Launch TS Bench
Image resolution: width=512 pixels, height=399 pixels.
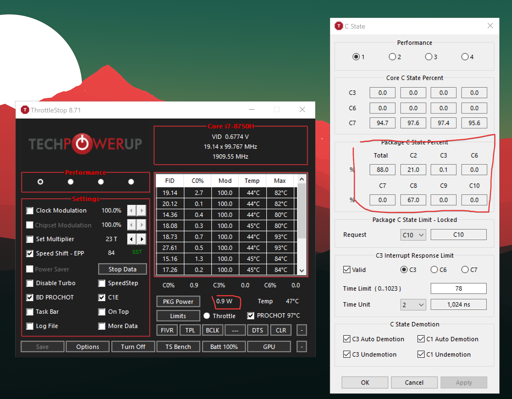click(x=178, y=347)
